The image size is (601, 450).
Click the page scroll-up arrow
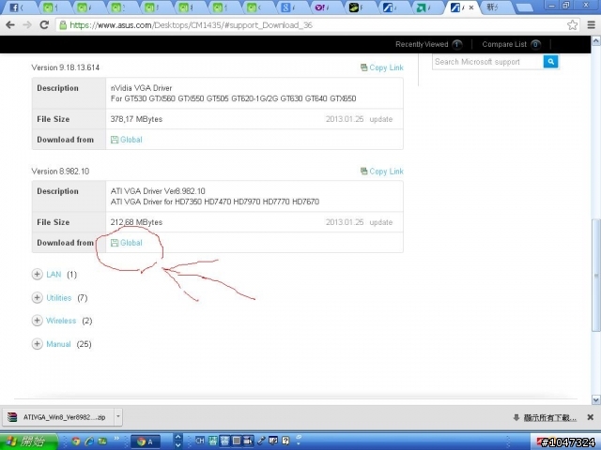tap(596, 40)
